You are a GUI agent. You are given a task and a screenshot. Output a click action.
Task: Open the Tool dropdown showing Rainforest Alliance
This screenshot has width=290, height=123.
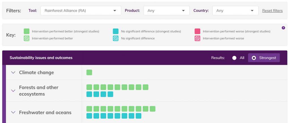pos(81,11)
